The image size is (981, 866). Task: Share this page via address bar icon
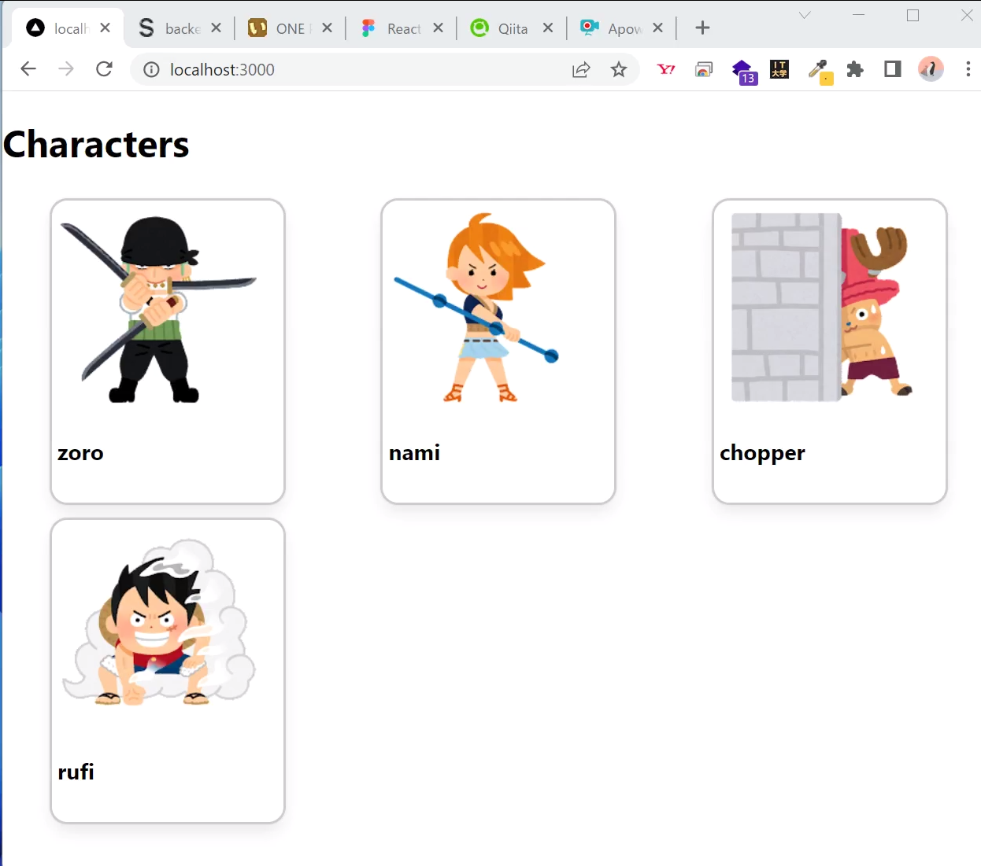581,70
